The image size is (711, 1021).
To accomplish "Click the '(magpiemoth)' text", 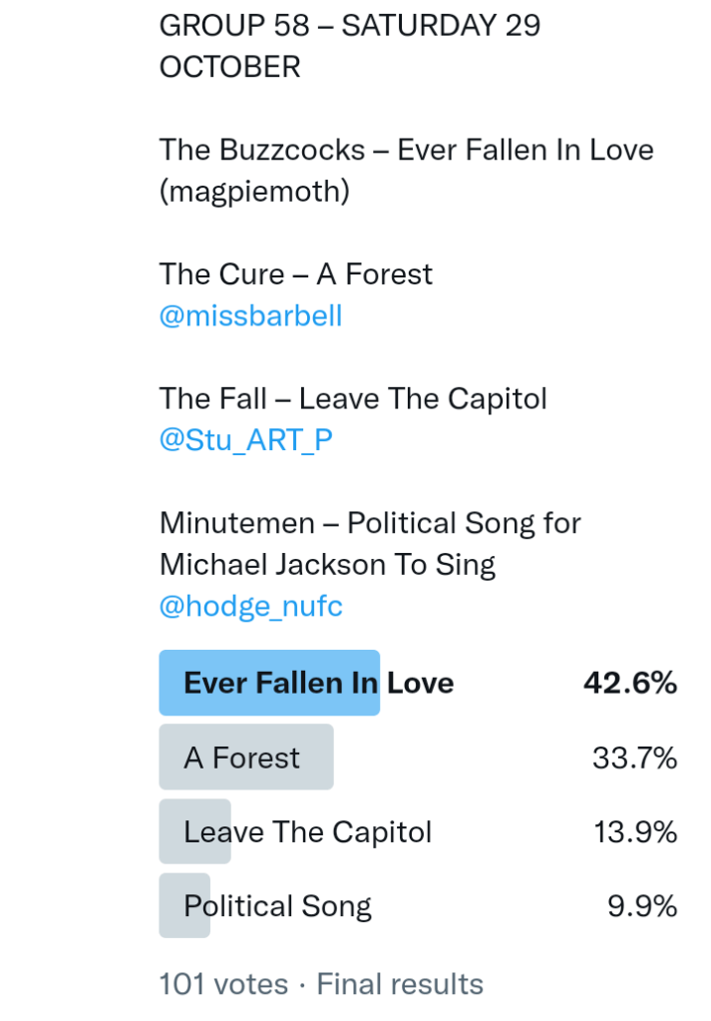I will (x=254, y=191).
